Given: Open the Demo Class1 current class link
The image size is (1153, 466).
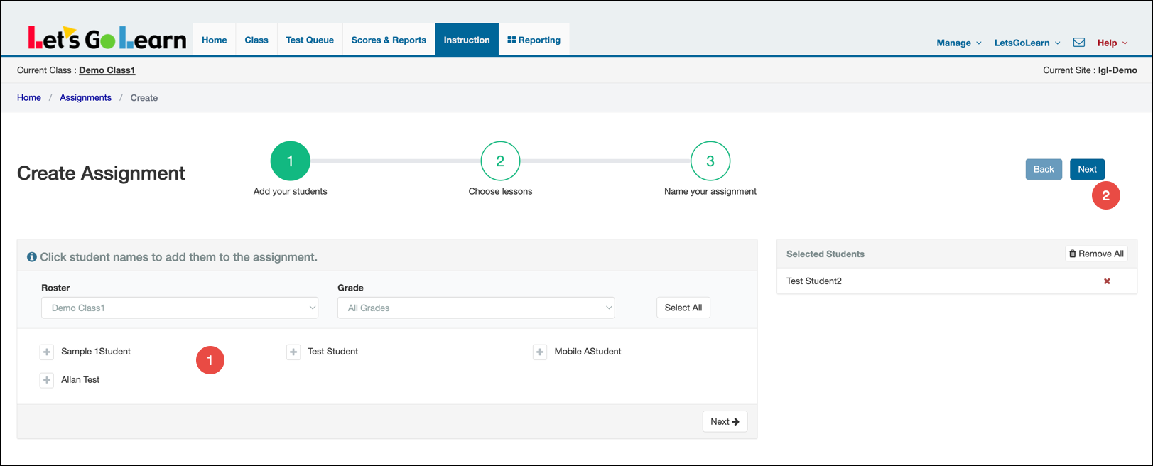Looking at the screenshot, I should [x=107, y=70].
